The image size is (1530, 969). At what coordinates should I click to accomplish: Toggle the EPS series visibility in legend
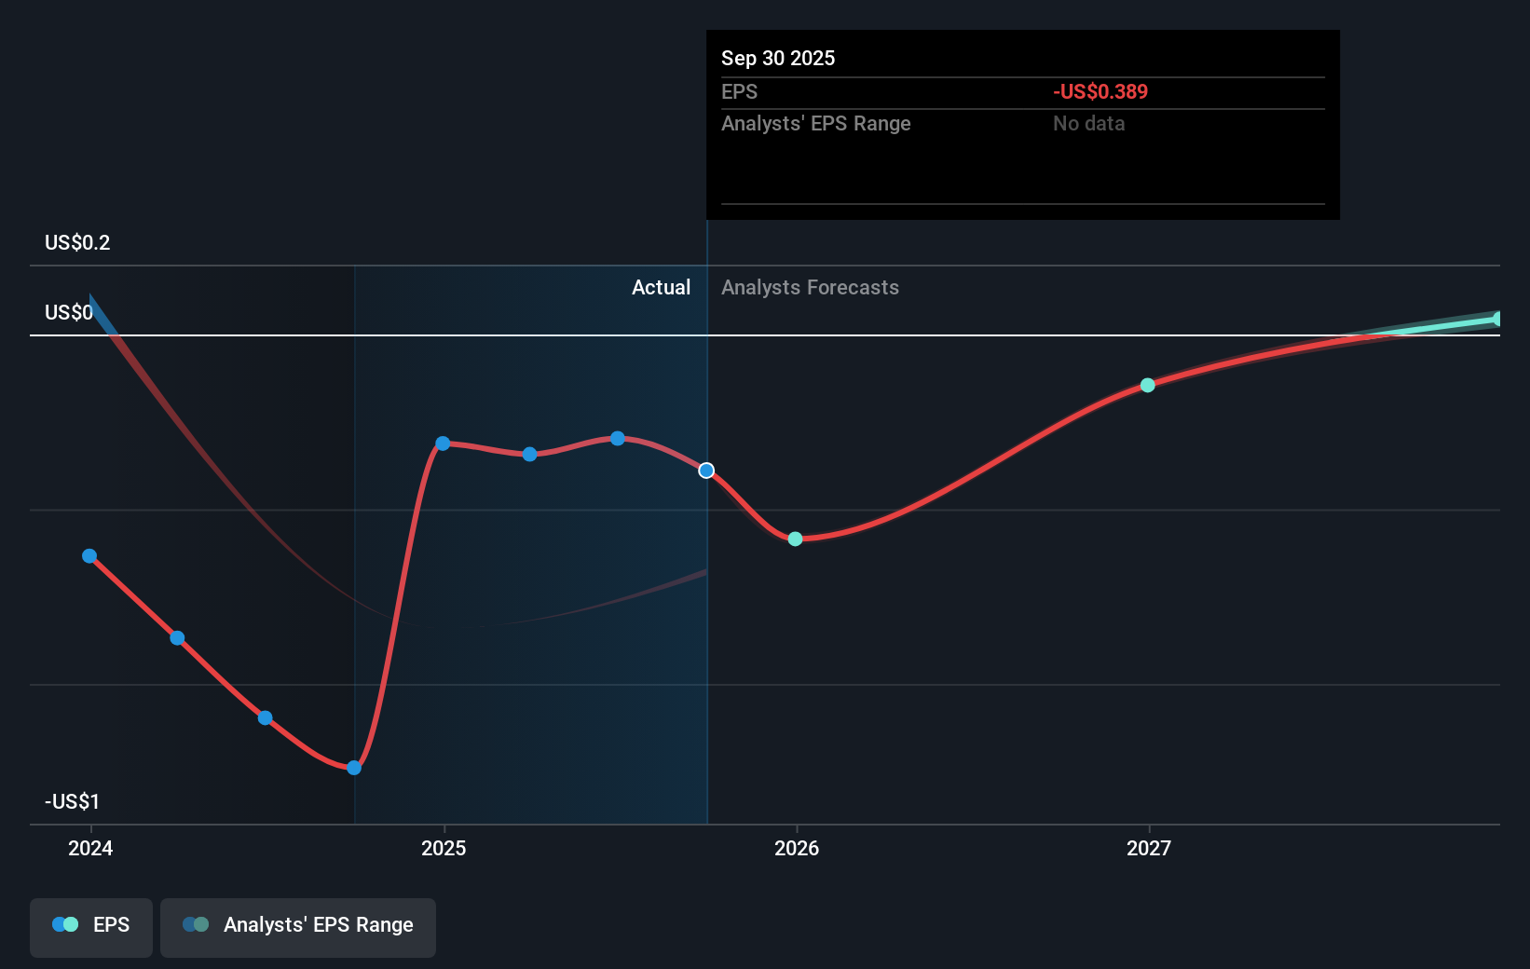tap(90, 927)
